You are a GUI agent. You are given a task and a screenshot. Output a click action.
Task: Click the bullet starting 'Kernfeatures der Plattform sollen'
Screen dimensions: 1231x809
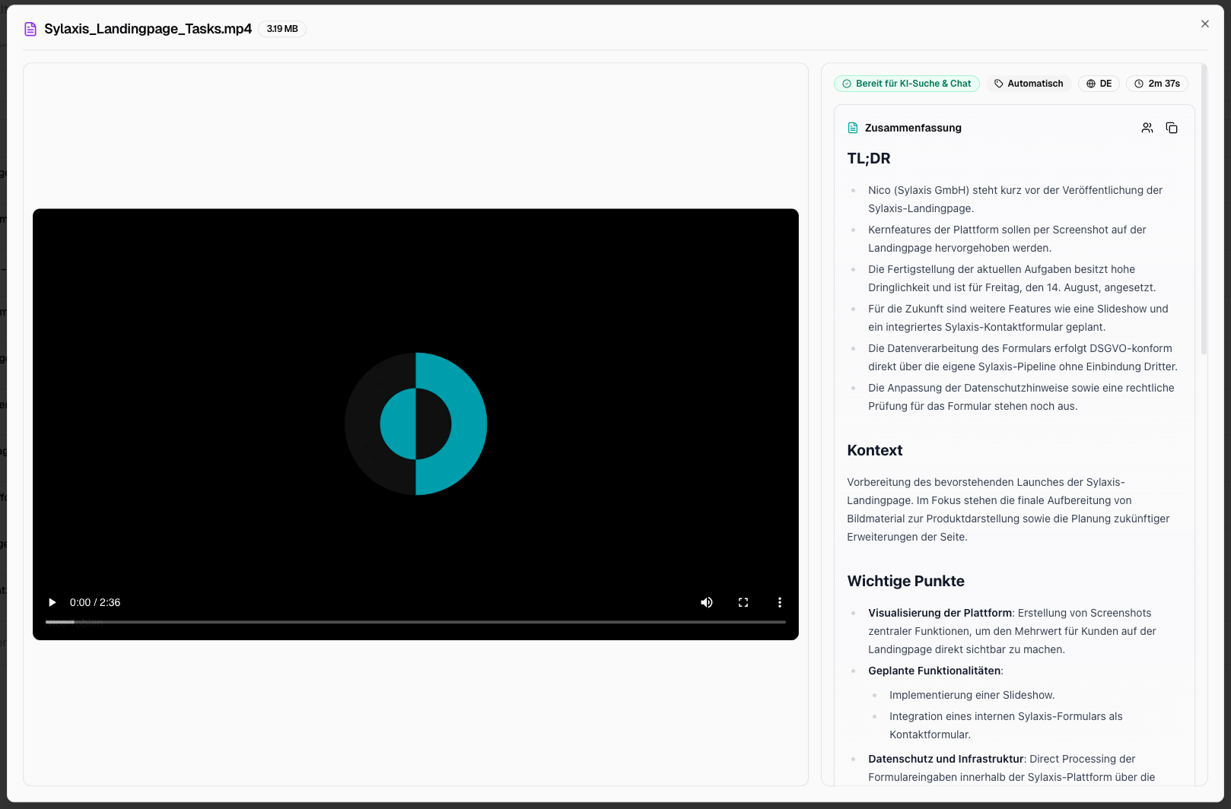pyautogui.click(x=1007, y=239)
